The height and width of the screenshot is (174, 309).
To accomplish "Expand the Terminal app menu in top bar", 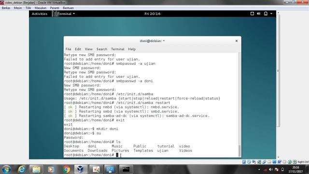I will [x=64, y=14].
